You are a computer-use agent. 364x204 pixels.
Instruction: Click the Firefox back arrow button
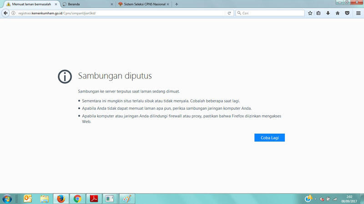click(x=5, y=13)
